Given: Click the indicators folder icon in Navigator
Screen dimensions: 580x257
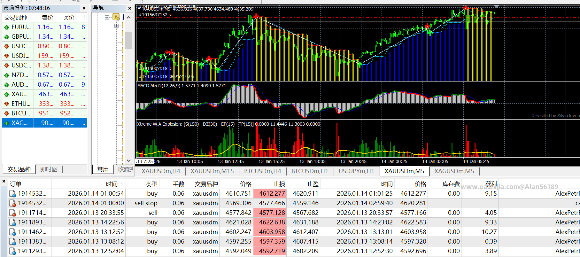Looking at the screenshot, I should (x=116, y=17).
